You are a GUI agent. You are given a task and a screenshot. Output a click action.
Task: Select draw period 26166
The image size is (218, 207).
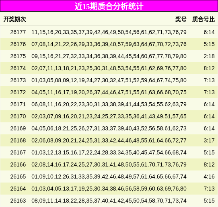tap(18, 164)
